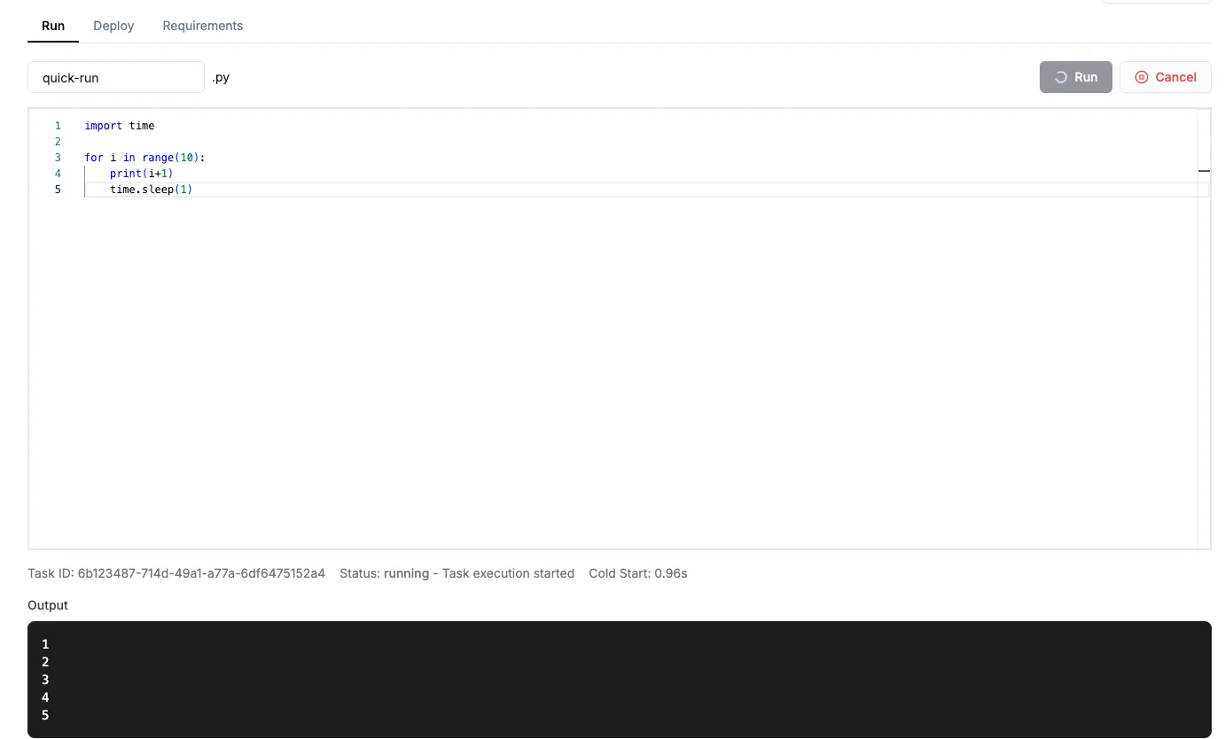Click the editor's vertical scrollbar marker
This screenshot has width=1225, height=739.
pyautogui.click(x=1204, y=170)
